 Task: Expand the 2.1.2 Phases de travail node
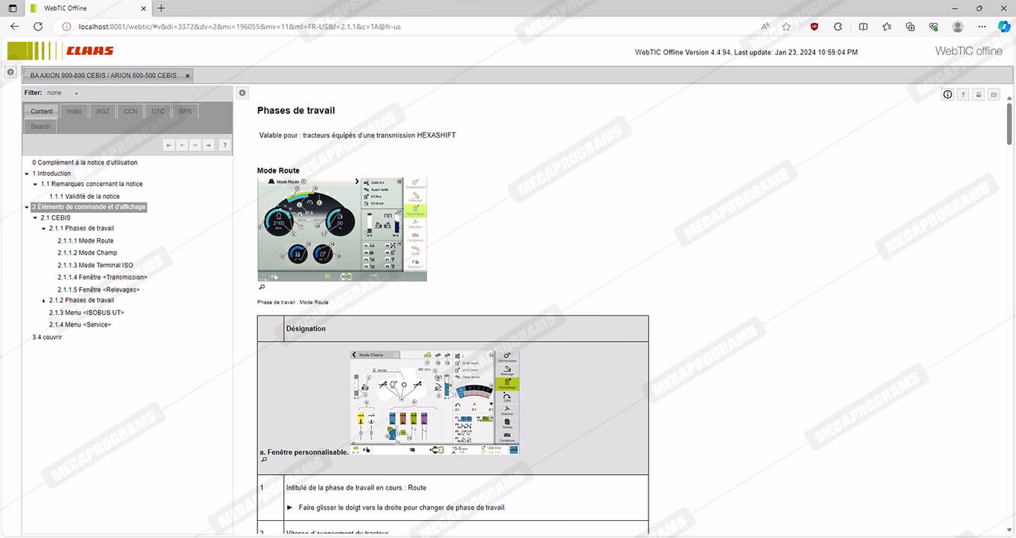click(x=44, y=301)
